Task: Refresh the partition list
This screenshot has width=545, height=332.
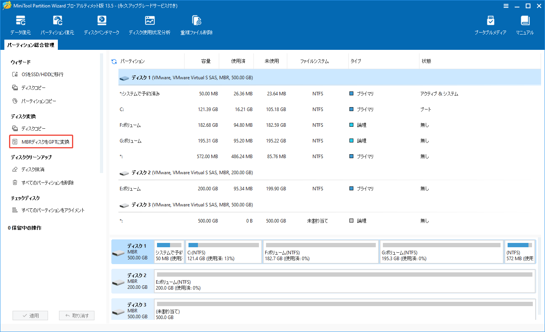Action: pyautogui.click(x=114, y=61)
